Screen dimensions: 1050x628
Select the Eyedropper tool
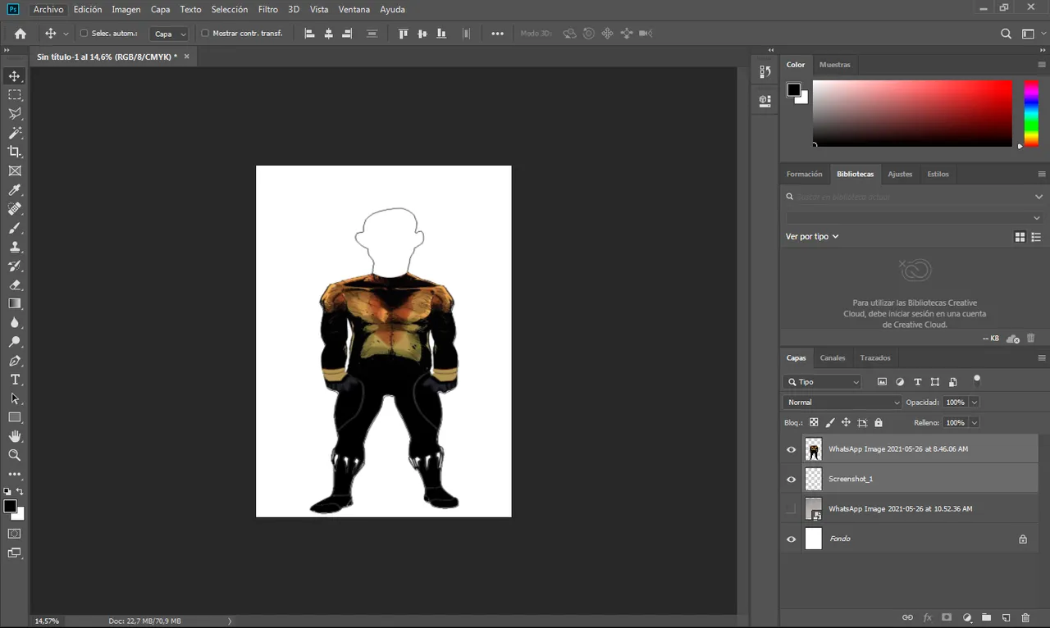(x=15, y=190)
